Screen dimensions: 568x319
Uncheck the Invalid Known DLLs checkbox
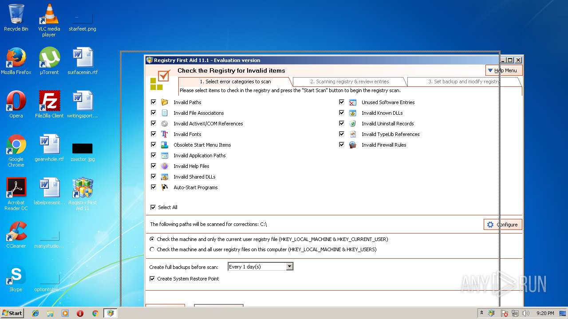(342, 113)
